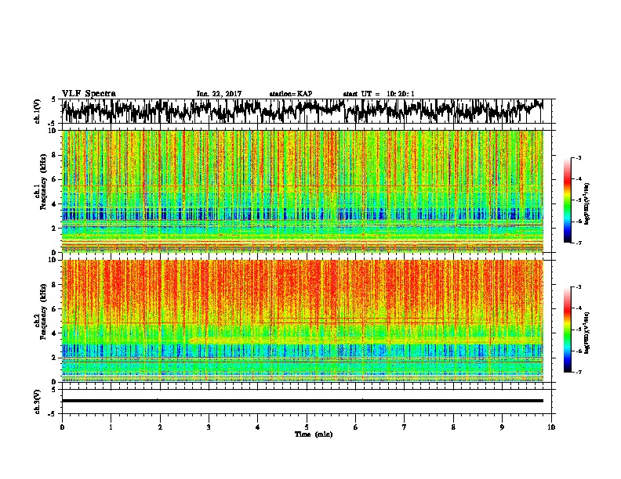Click the ch.1(V) waveform axis label
Viewport: 621px width, 479px height.
click(38, 111)
